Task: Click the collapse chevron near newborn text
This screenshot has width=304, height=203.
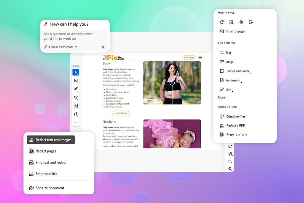Action: tap(105, 142)
